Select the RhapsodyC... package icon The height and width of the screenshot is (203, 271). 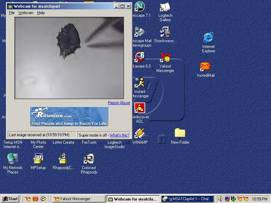tap(63, 159)
